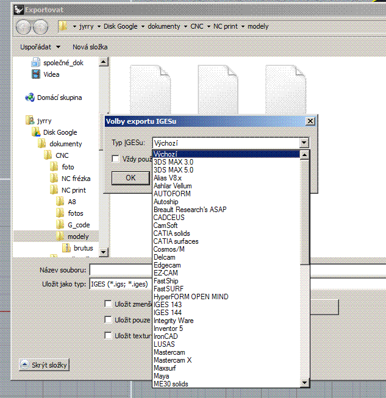Open the G_code folder in tree
The width and height of the screenshot is (386, 398).
[x=79, y=225]
